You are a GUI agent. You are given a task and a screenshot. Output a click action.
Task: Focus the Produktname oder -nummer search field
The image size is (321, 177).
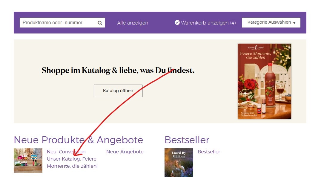[x=58, y=23]
